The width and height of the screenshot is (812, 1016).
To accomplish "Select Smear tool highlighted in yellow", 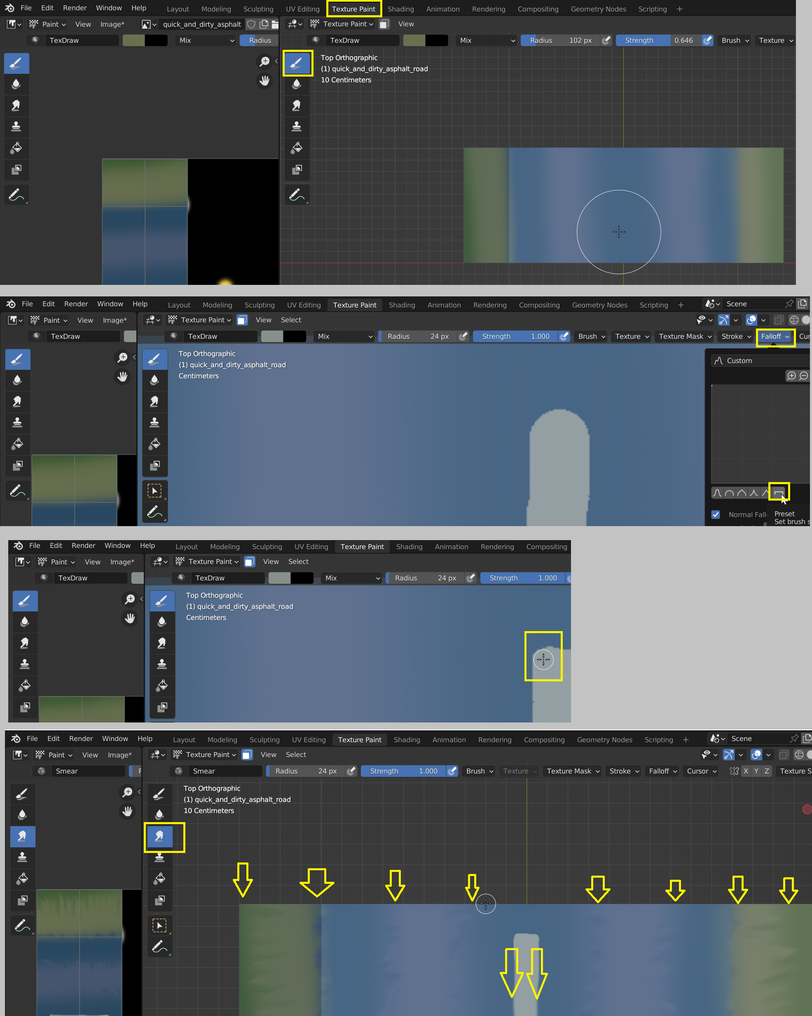I will 159,837.
